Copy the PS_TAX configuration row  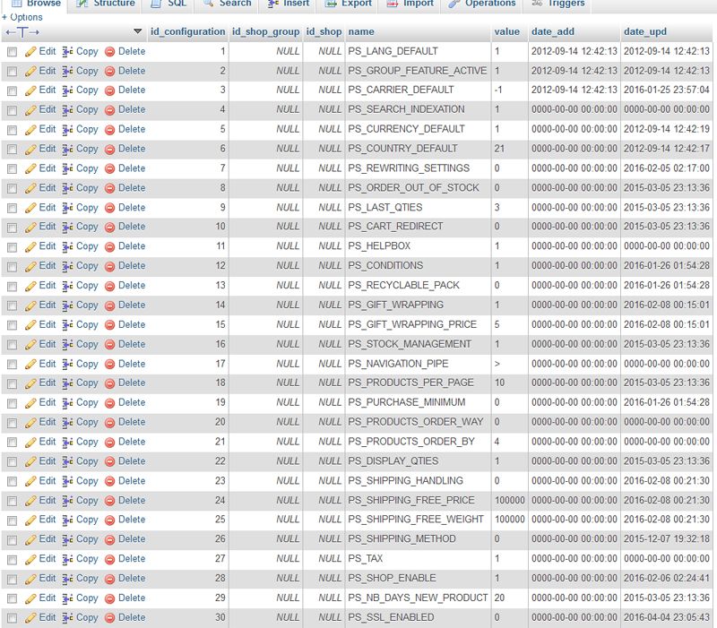pyautogui.click(x=86, y=558)
